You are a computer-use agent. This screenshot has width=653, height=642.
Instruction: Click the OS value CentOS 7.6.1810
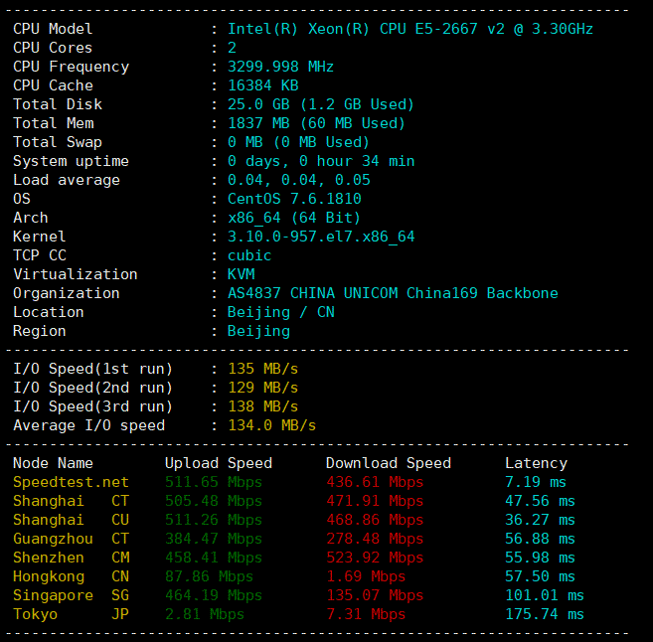point(294,199)
